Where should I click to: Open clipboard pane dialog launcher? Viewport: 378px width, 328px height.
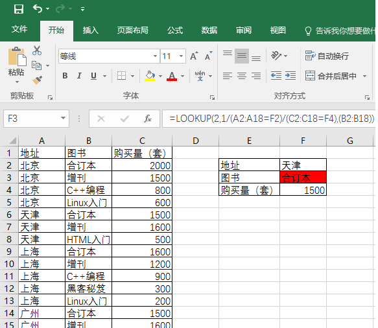click(50, 97)
